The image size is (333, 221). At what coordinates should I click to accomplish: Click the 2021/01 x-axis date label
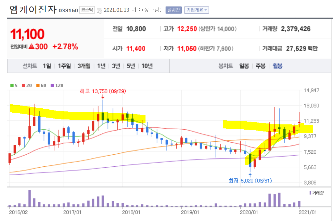(x=308, y=212)
